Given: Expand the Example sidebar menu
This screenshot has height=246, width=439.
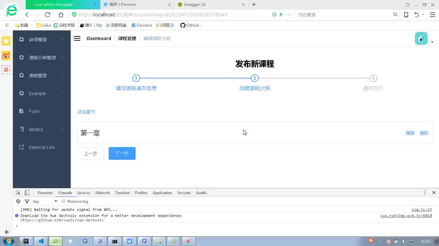Looking at the screenshot, I should pyautogui.click(x=42, y=93).
